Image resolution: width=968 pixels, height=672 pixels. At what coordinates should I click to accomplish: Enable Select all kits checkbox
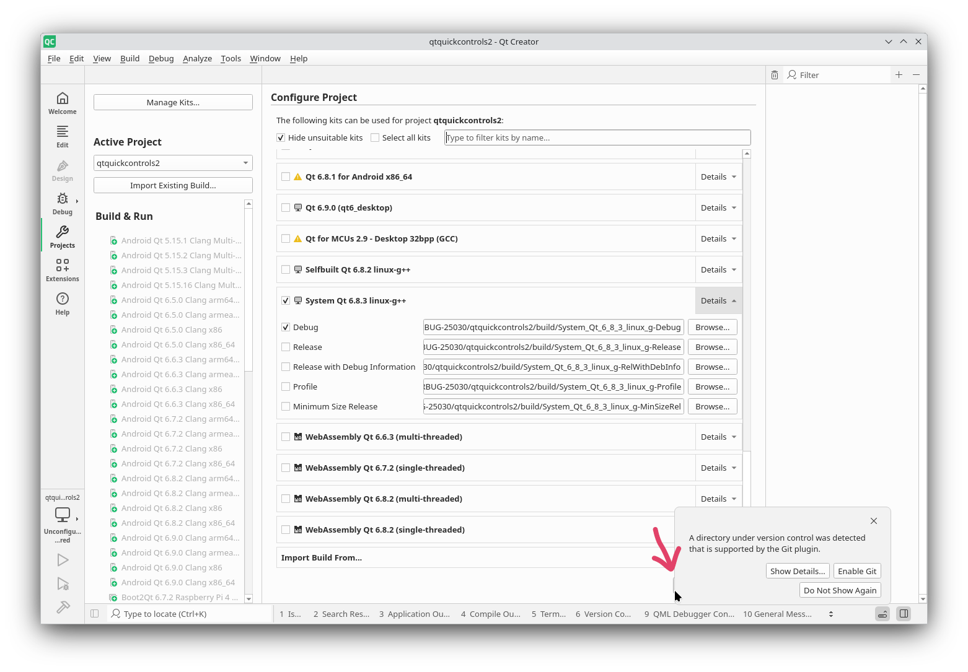tap(375, 137)
